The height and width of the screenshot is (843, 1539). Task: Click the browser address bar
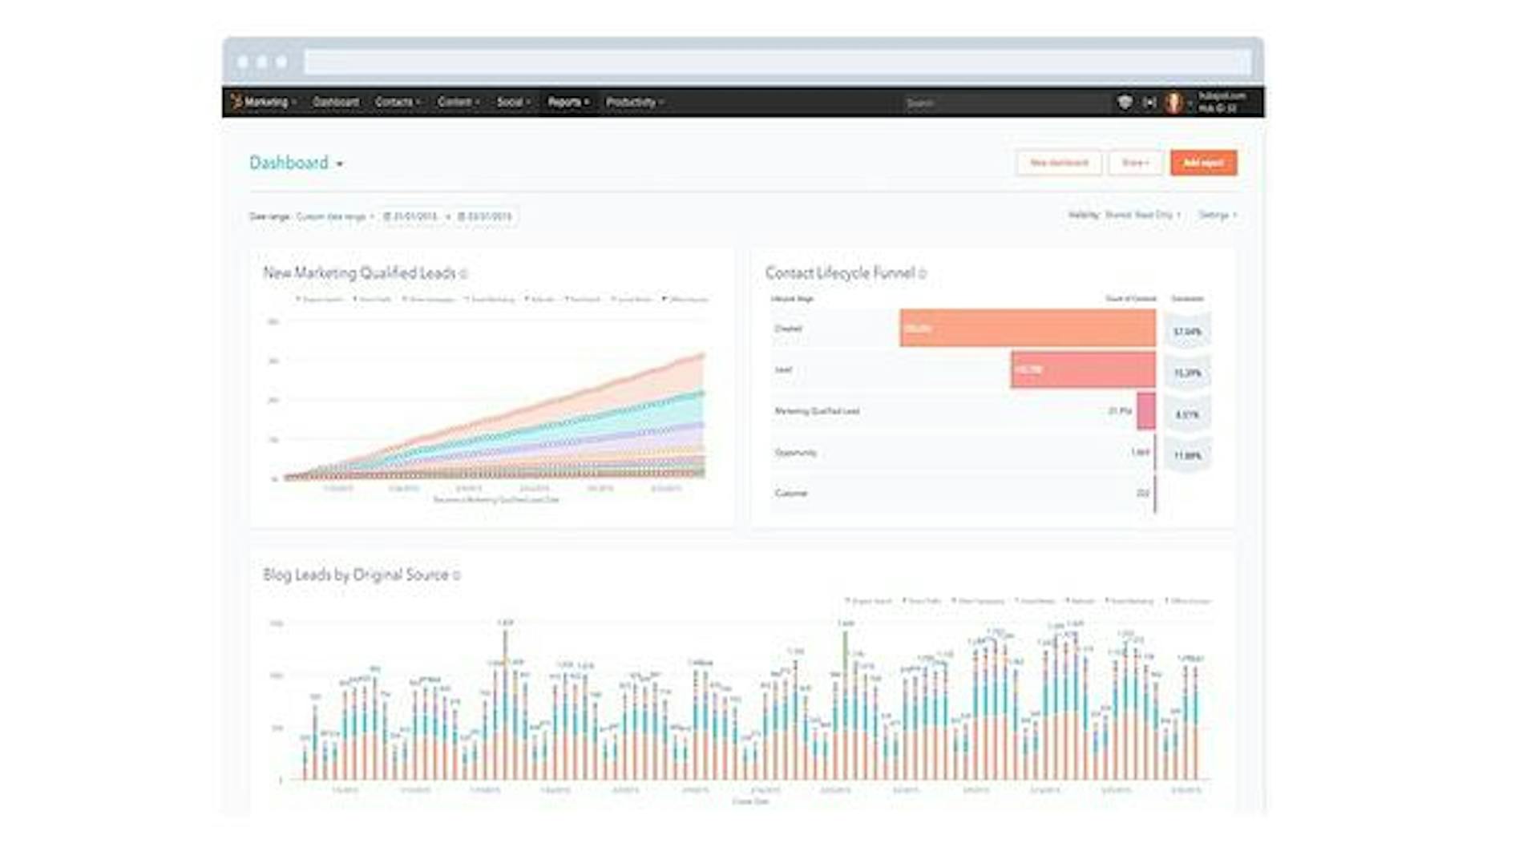[778, 62]
